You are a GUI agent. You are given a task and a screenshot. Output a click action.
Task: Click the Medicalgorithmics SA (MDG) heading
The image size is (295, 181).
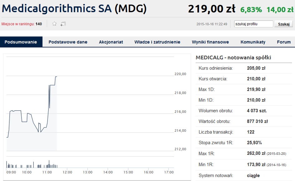74,8
